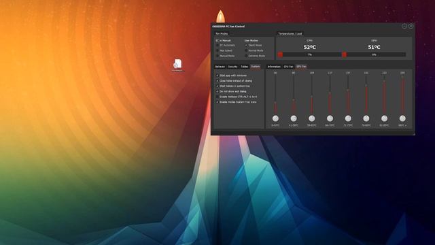Enable hotkeys CTRL+ALT+1 to 6 checkbox
435x245 pixels.
tap(217, 97)
